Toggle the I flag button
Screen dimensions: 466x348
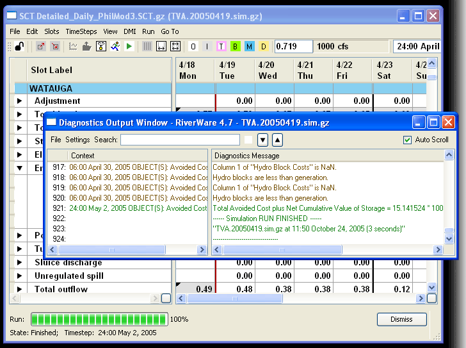pos(207,46)
